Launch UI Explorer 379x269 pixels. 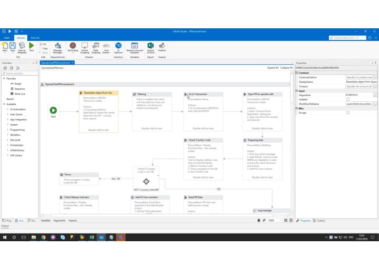point(118,48)
